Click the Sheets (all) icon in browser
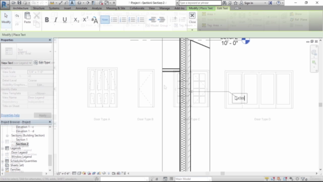The image size is (323, 182). coord(7,165)
